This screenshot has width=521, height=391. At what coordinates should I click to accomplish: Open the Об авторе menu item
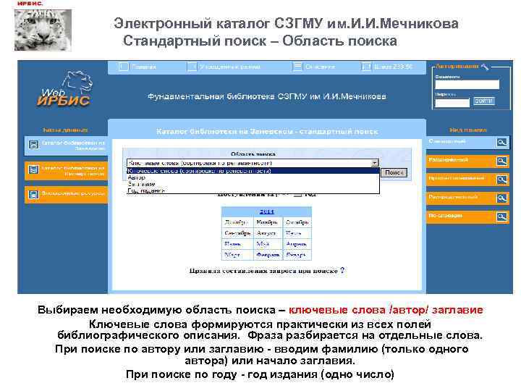(321, 67)
